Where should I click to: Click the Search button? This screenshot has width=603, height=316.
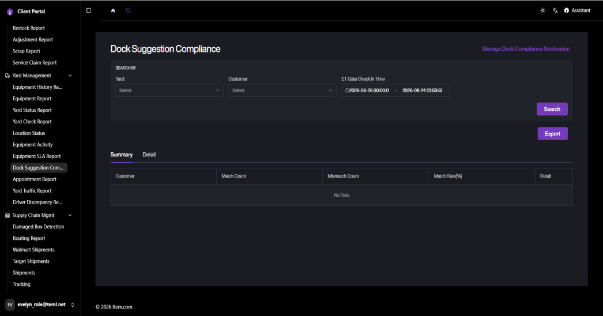coord(552,110)
